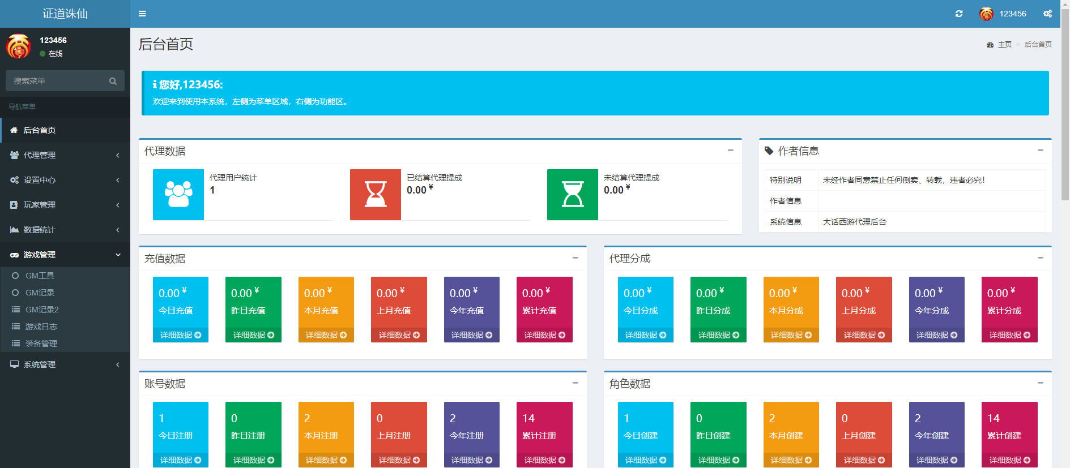
Task: Open the GM工具 submenu item
Action: [40, 276]
